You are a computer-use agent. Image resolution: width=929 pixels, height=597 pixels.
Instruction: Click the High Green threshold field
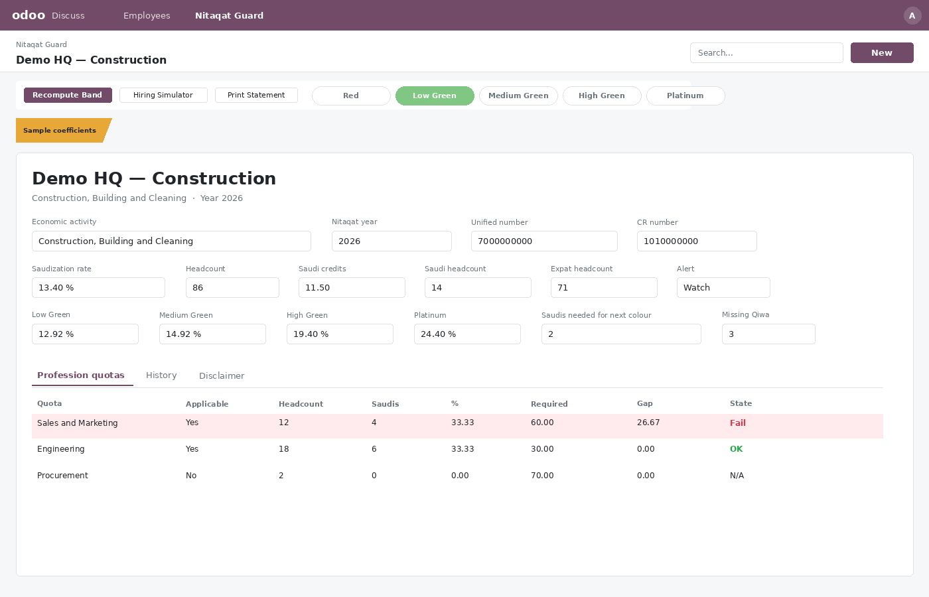point(340,334)
